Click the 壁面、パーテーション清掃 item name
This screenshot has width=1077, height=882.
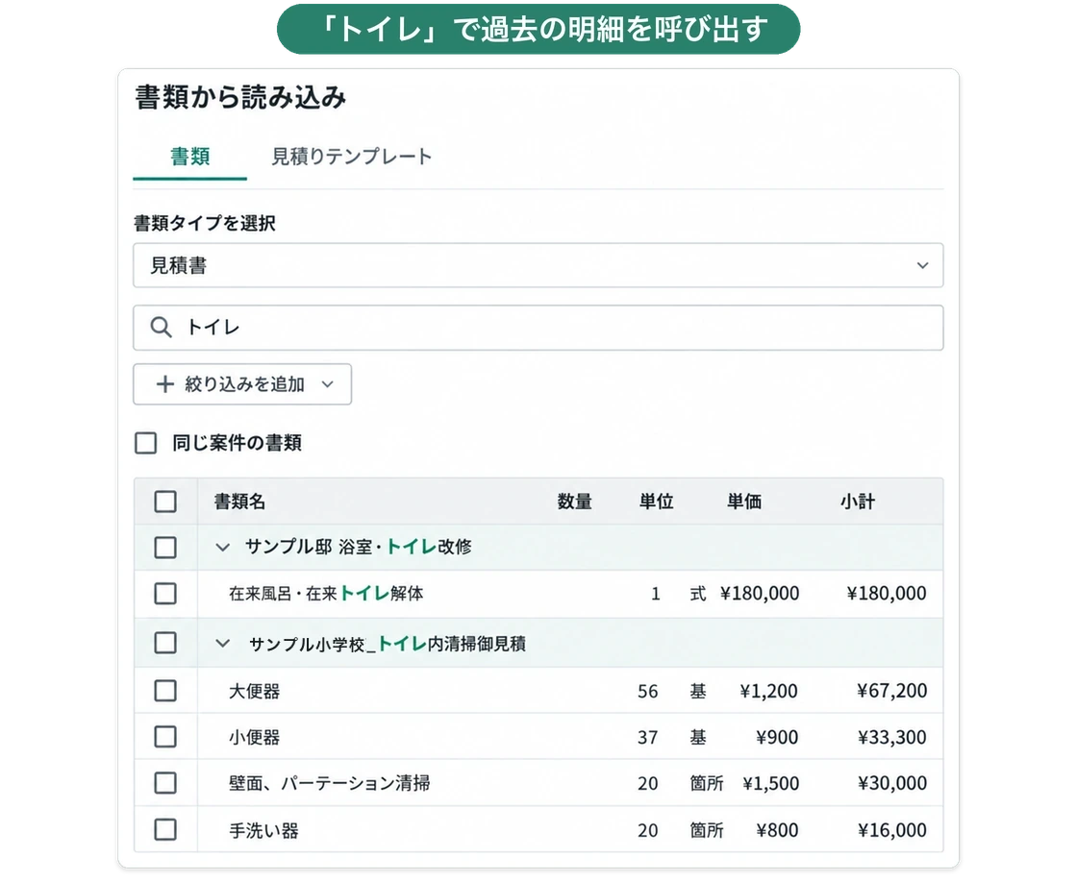(330, 783)
